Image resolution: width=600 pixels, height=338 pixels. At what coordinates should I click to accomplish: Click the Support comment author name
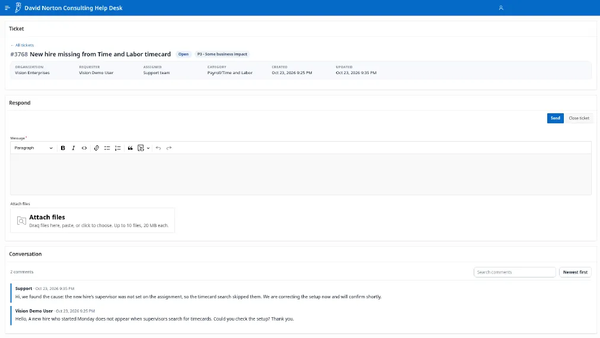(24, 289)
